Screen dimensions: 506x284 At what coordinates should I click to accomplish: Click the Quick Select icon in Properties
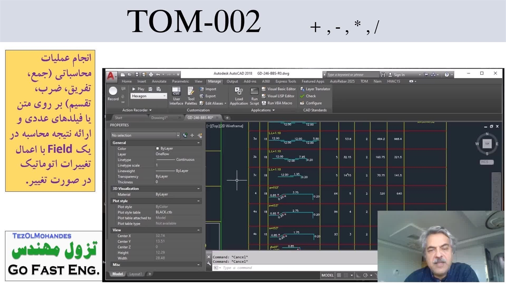pos(192,135)
